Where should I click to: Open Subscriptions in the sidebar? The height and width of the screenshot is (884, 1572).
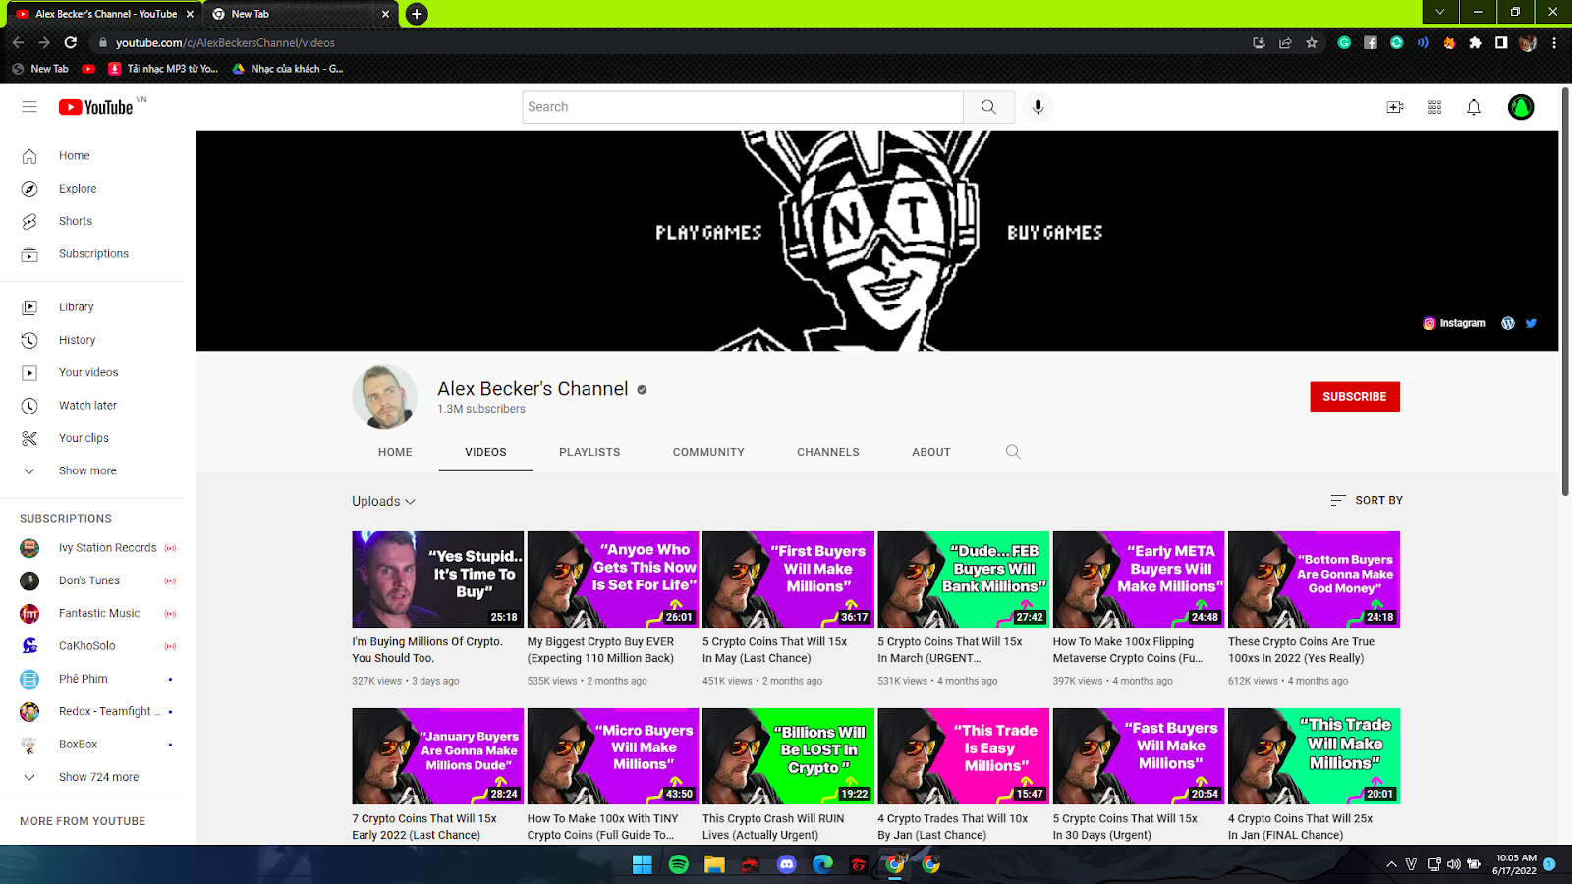(91, 253)
